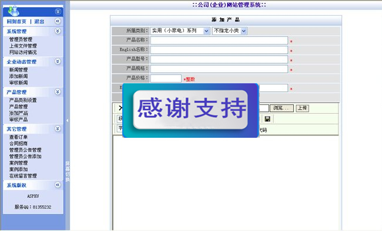Open 添加产品 in the sidebar
The width and height of the screenshot is (382, 231).
tap(19, 113)
